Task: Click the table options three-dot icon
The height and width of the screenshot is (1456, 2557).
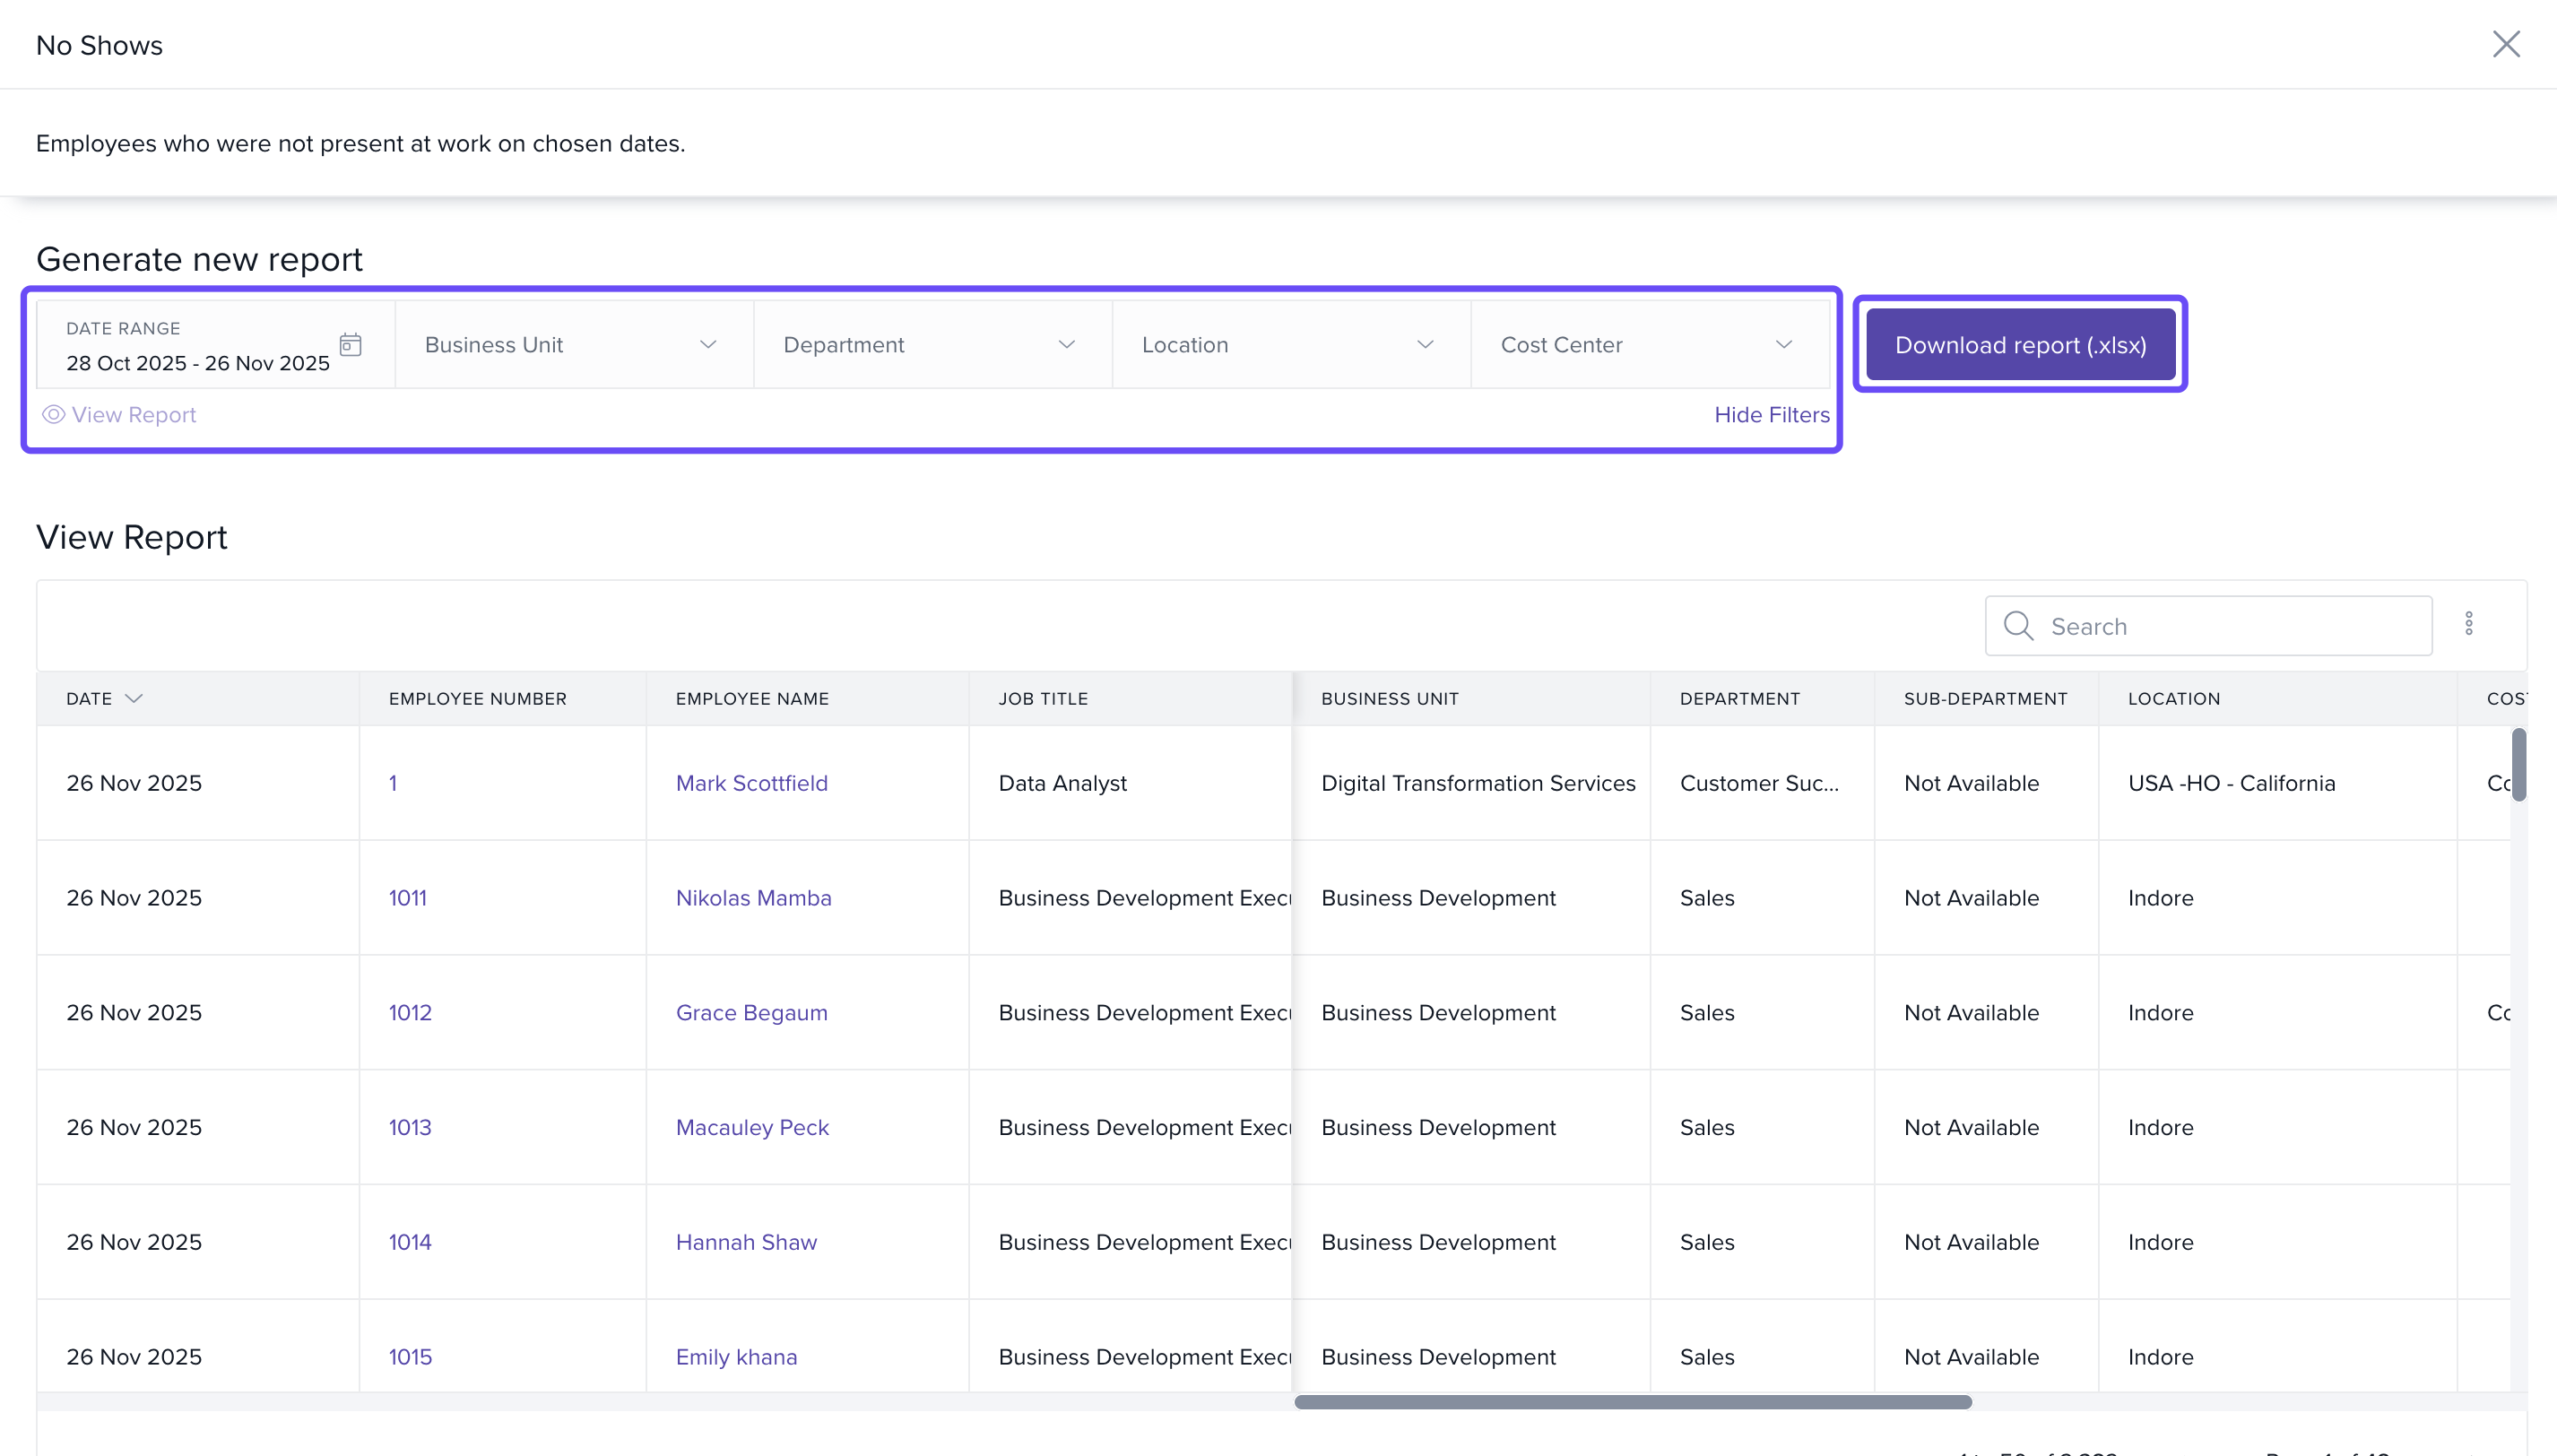Action: [2468, 624]
